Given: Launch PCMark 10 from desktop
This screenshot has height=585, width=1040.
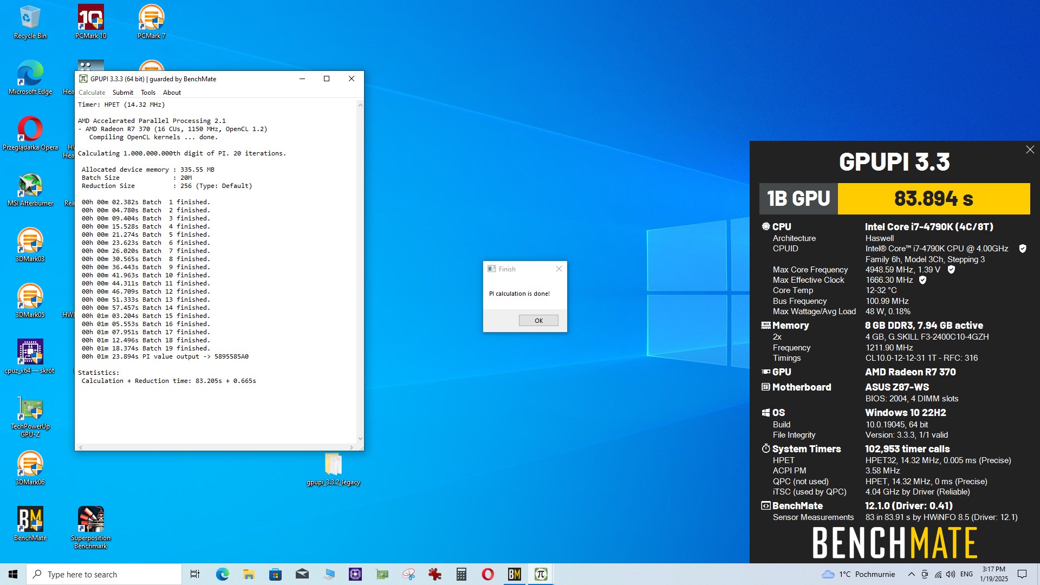Looking at the screenshot, I should 90,22.
